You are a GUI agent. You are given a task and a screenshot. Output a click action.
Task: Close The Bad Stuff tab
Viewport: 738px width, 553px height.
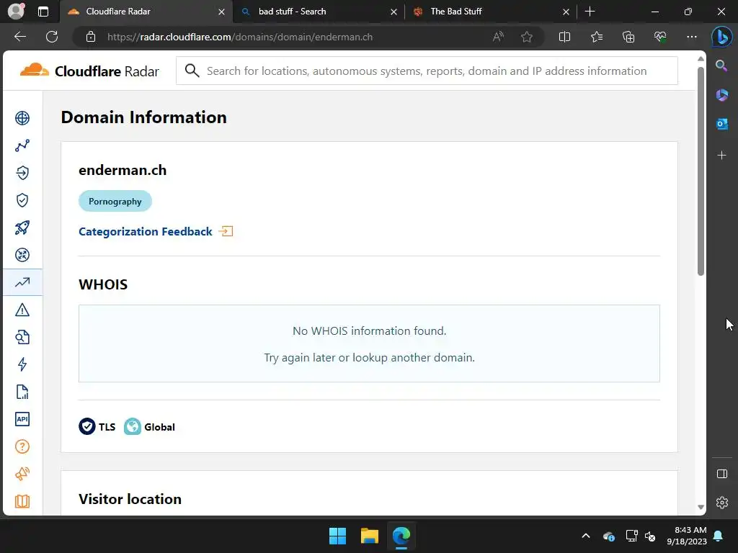pyautogui.click(x=566, y=12)
